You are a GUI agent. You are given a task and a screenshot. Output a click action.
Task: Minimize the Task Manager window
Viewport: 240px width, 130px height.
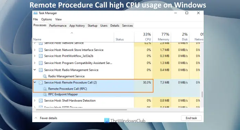pyautogui.click(x=176, y=13)
